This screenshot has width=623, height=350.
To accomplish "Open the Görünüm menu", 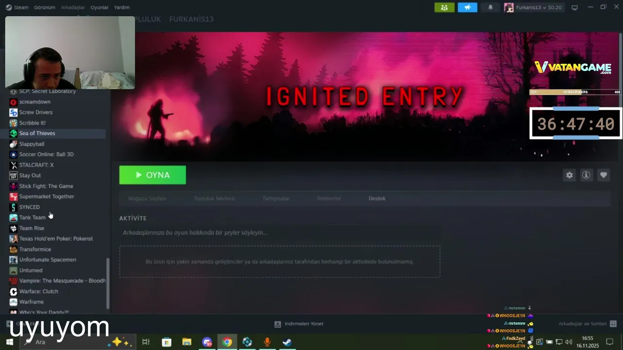I will point(44,7).
